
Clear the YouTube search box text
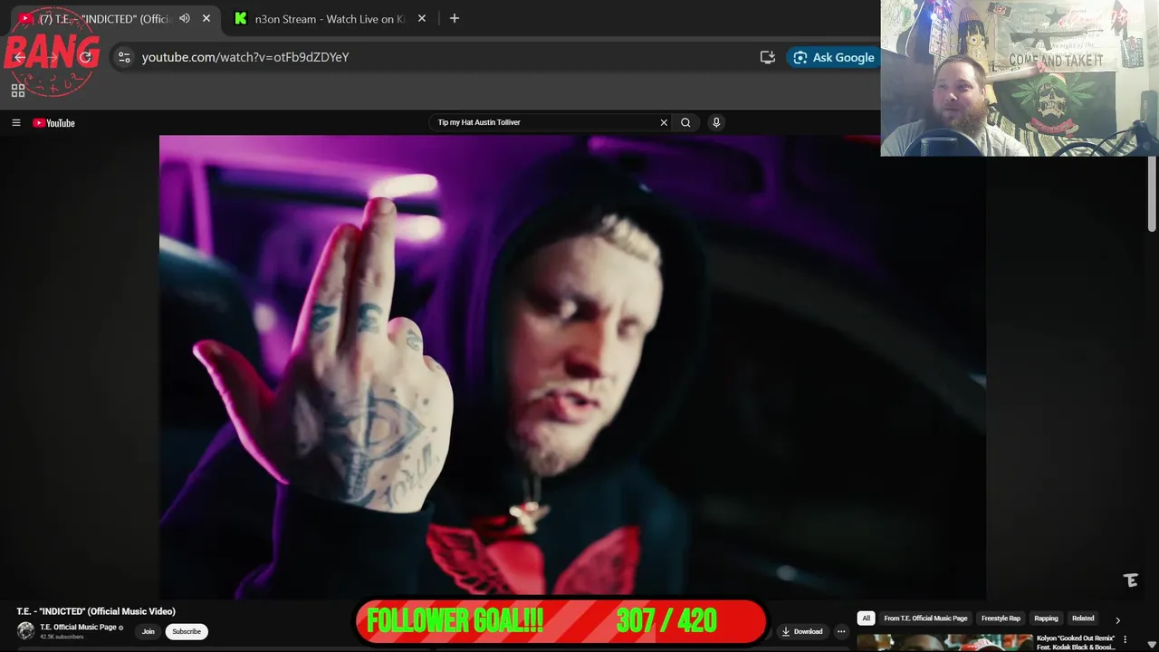pos(664,122)
